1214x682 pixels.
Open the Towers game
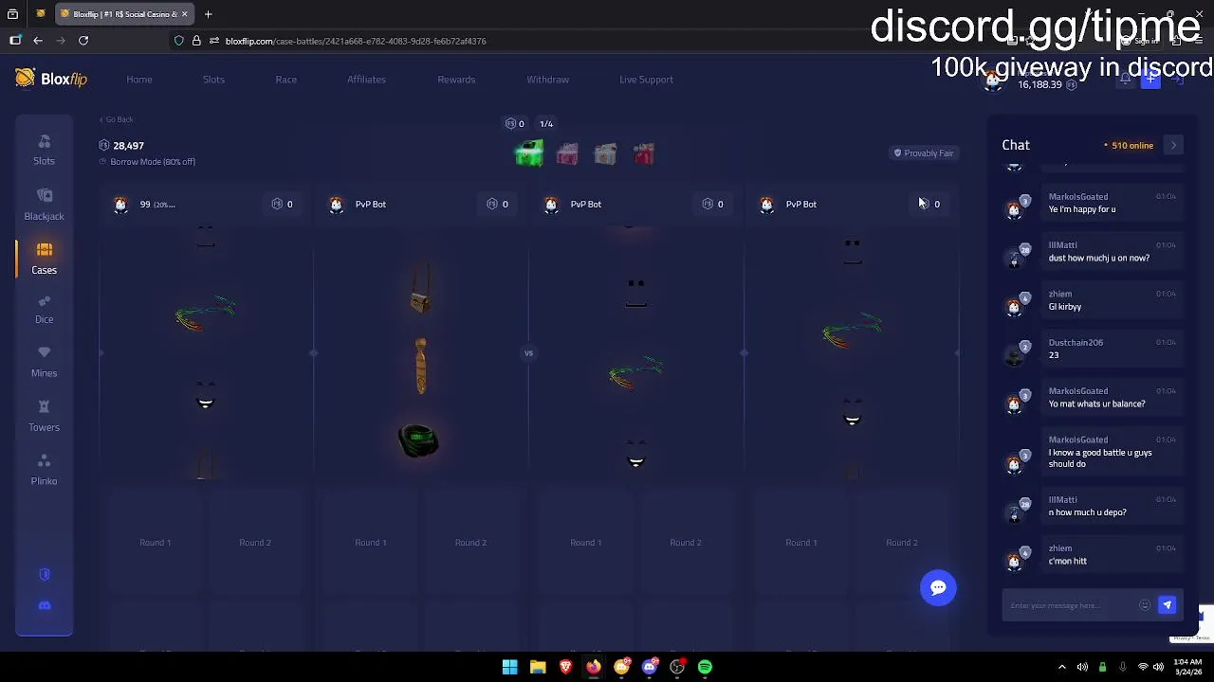coord(44,417)
